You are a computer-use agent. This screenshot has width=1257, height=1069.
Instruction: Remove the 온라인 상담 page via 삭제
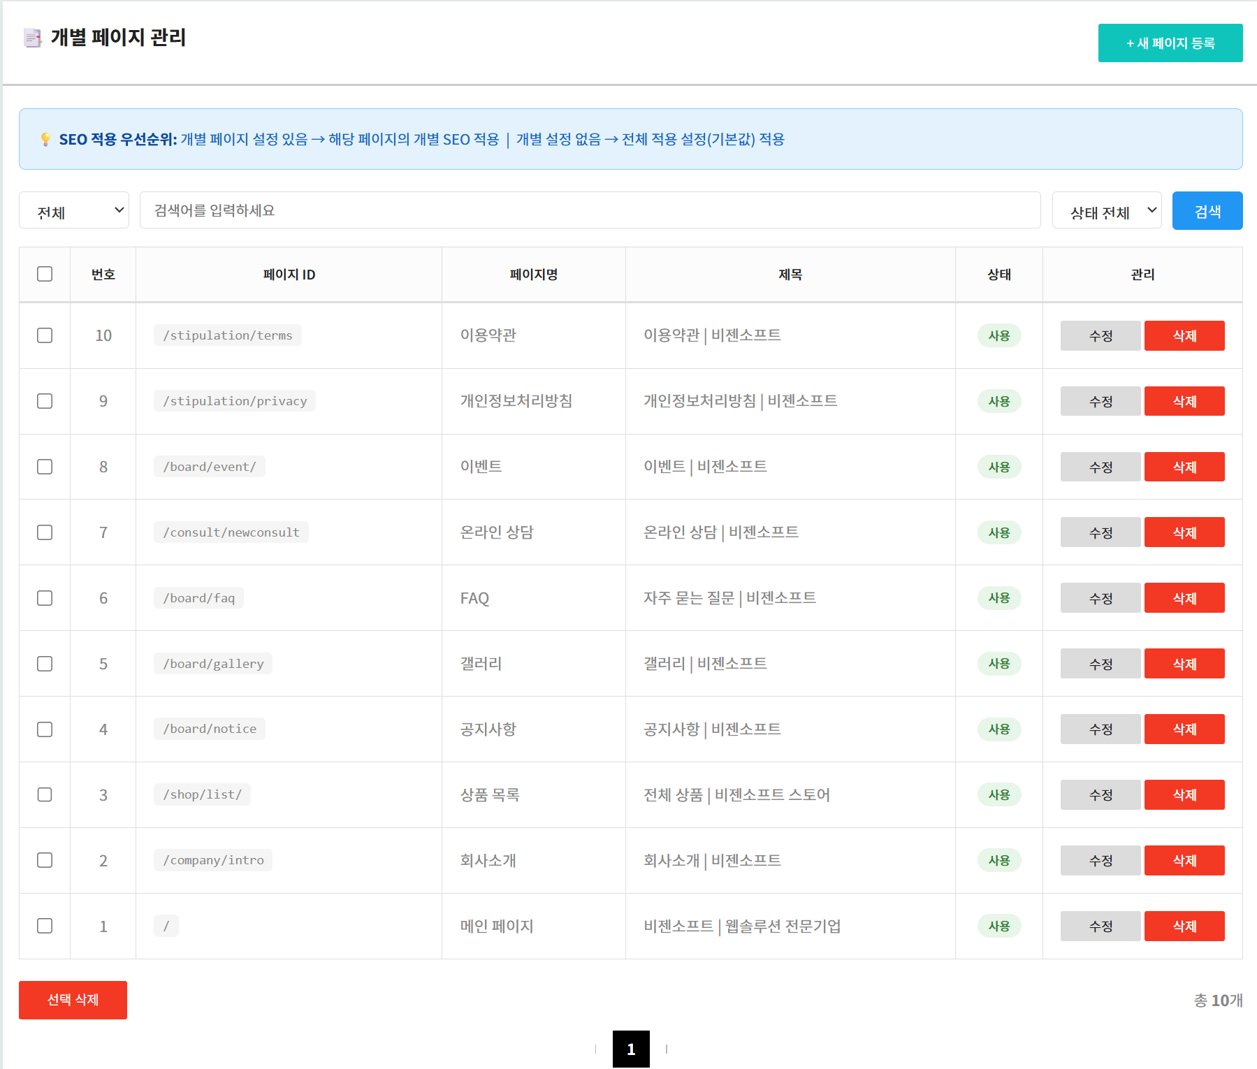1184,532
